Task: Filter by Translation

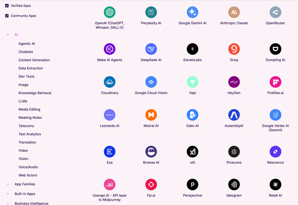Action: [x=27, y=142]
